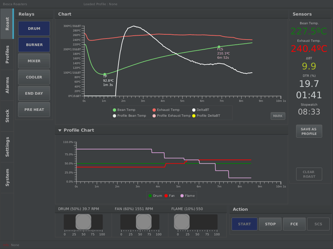Toggle the MIXER relay

(x=34, y=61)
